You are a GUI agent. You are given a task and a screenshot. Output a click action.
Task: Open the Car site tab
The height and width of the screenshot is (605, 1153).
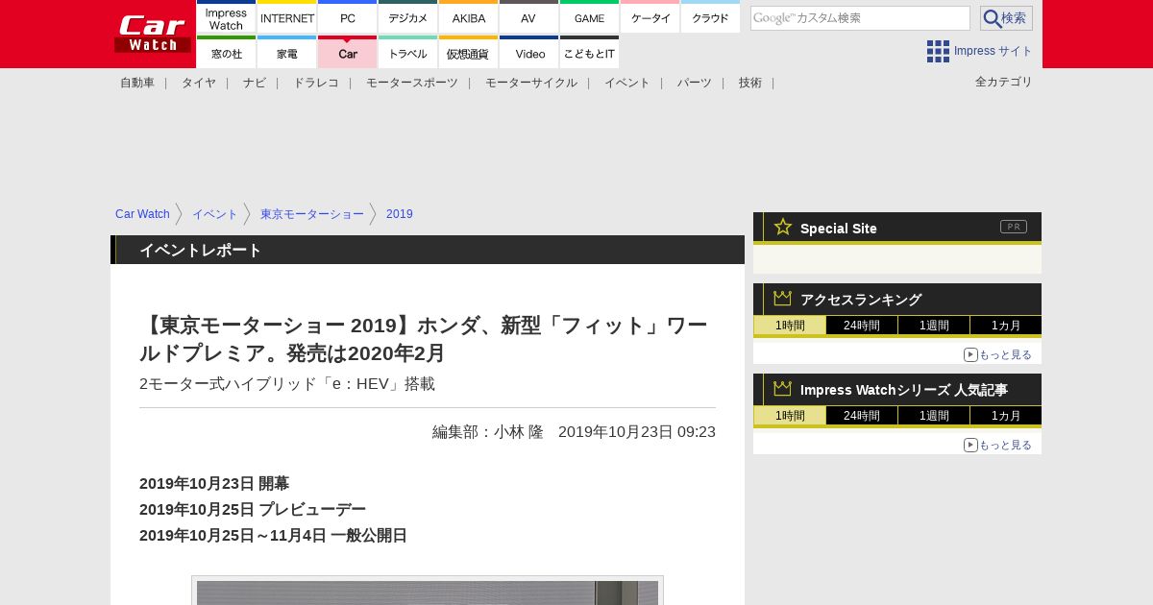[347, 52]
